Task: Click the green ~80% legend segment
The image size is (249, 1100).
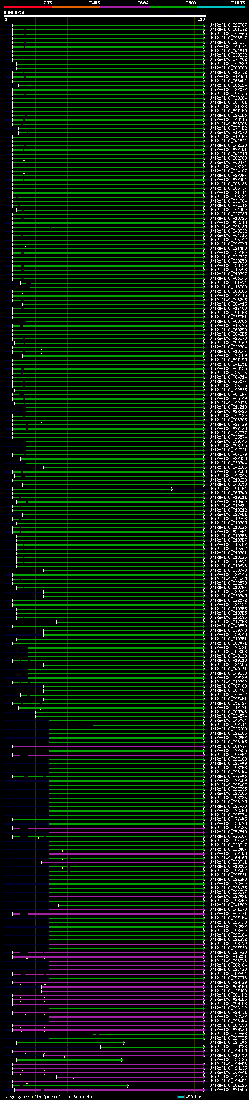Action: (x=173, y=7)
